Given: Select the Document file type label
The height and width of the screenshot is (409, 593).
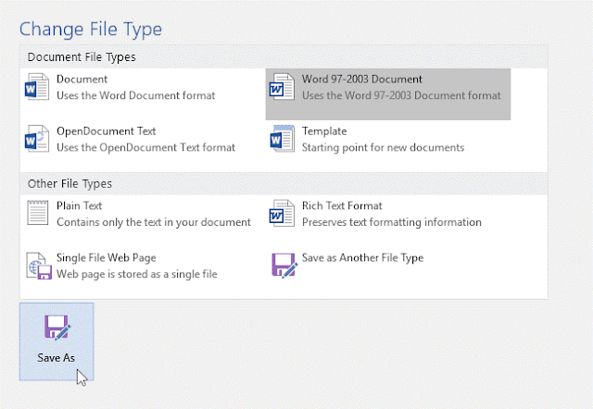Looking at the screenshot, I should [82, 79].
